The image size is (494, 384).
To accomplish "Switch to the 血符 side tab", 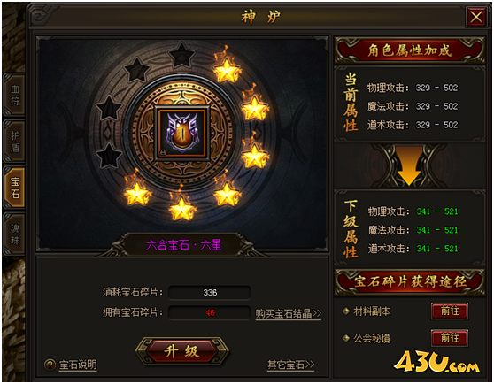I will point(14,95).
